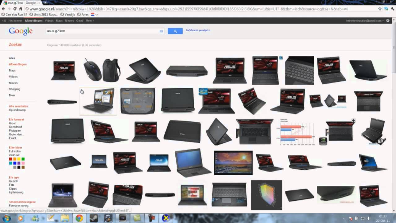Select Maps in top black bar
This screenshot has height=223, width=396.
pos(59,21)
